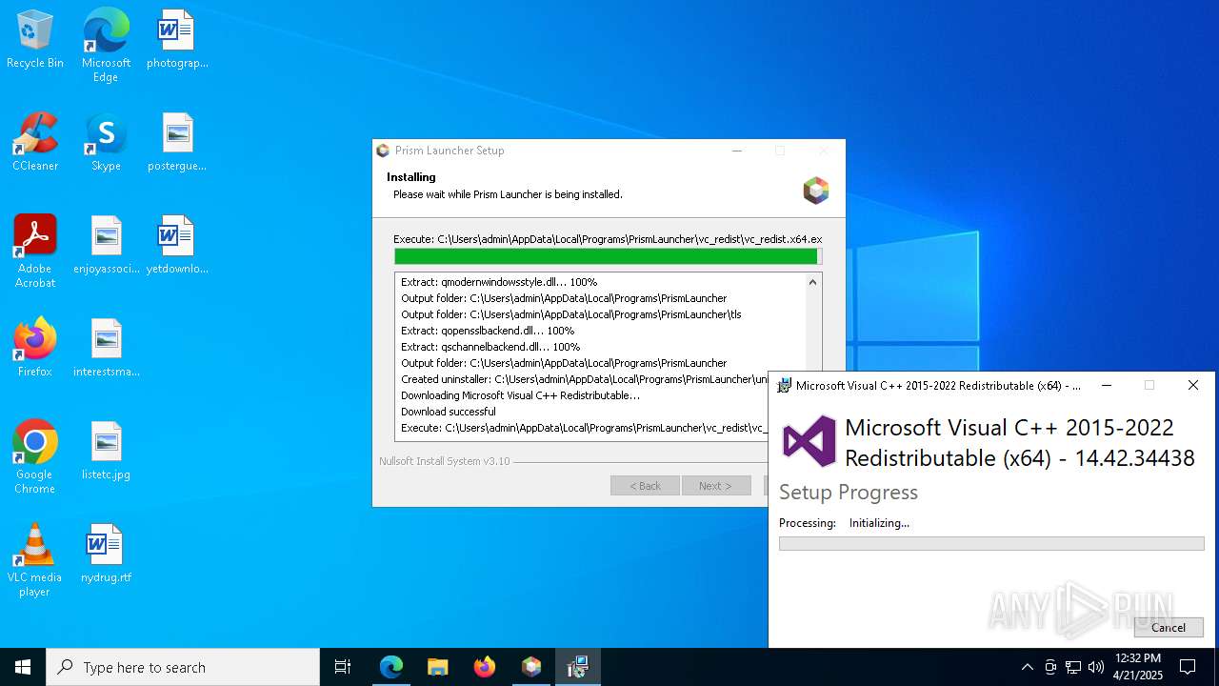Open File Explorer from the taskbar
Screen dimensions: 1219x686
438,667
